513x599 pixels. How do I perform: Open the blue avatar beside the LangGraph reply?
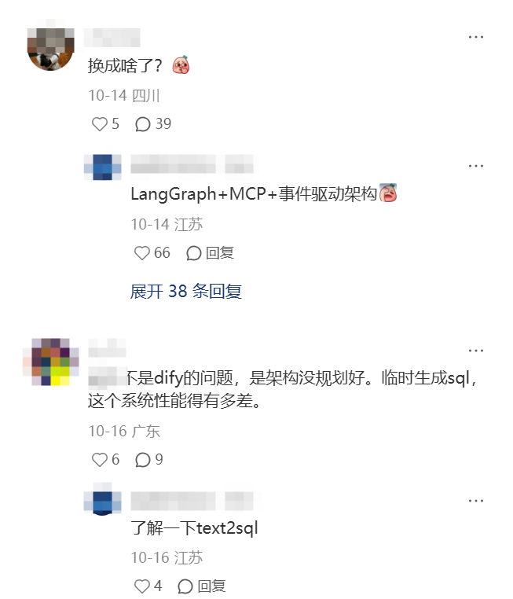103,167
